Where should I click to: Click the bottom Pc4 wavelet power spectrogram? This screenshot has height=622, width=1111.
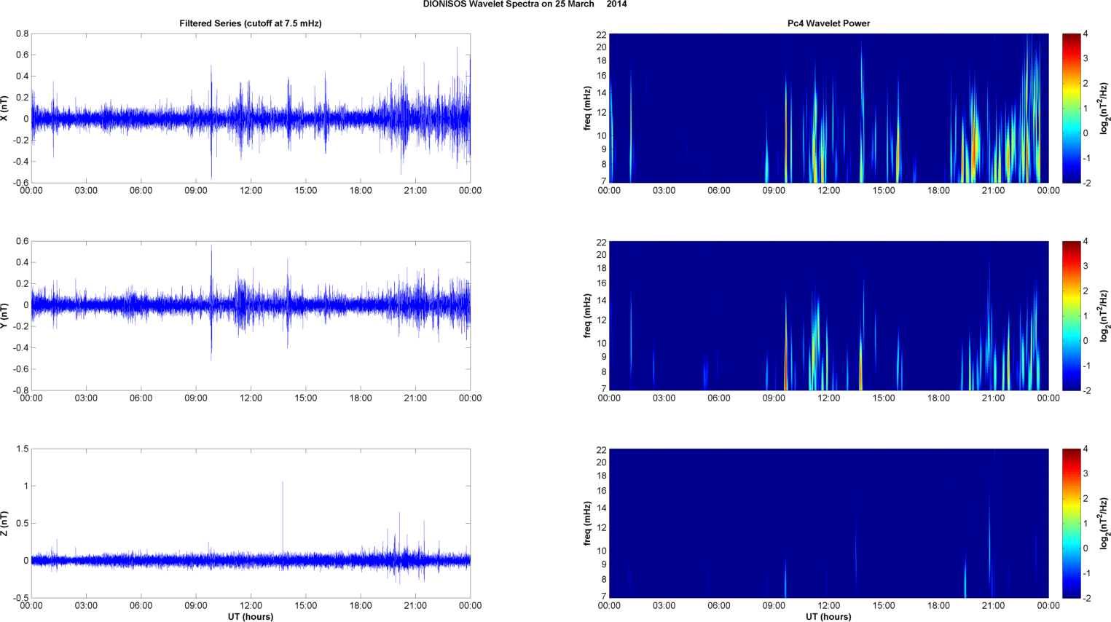828,524
